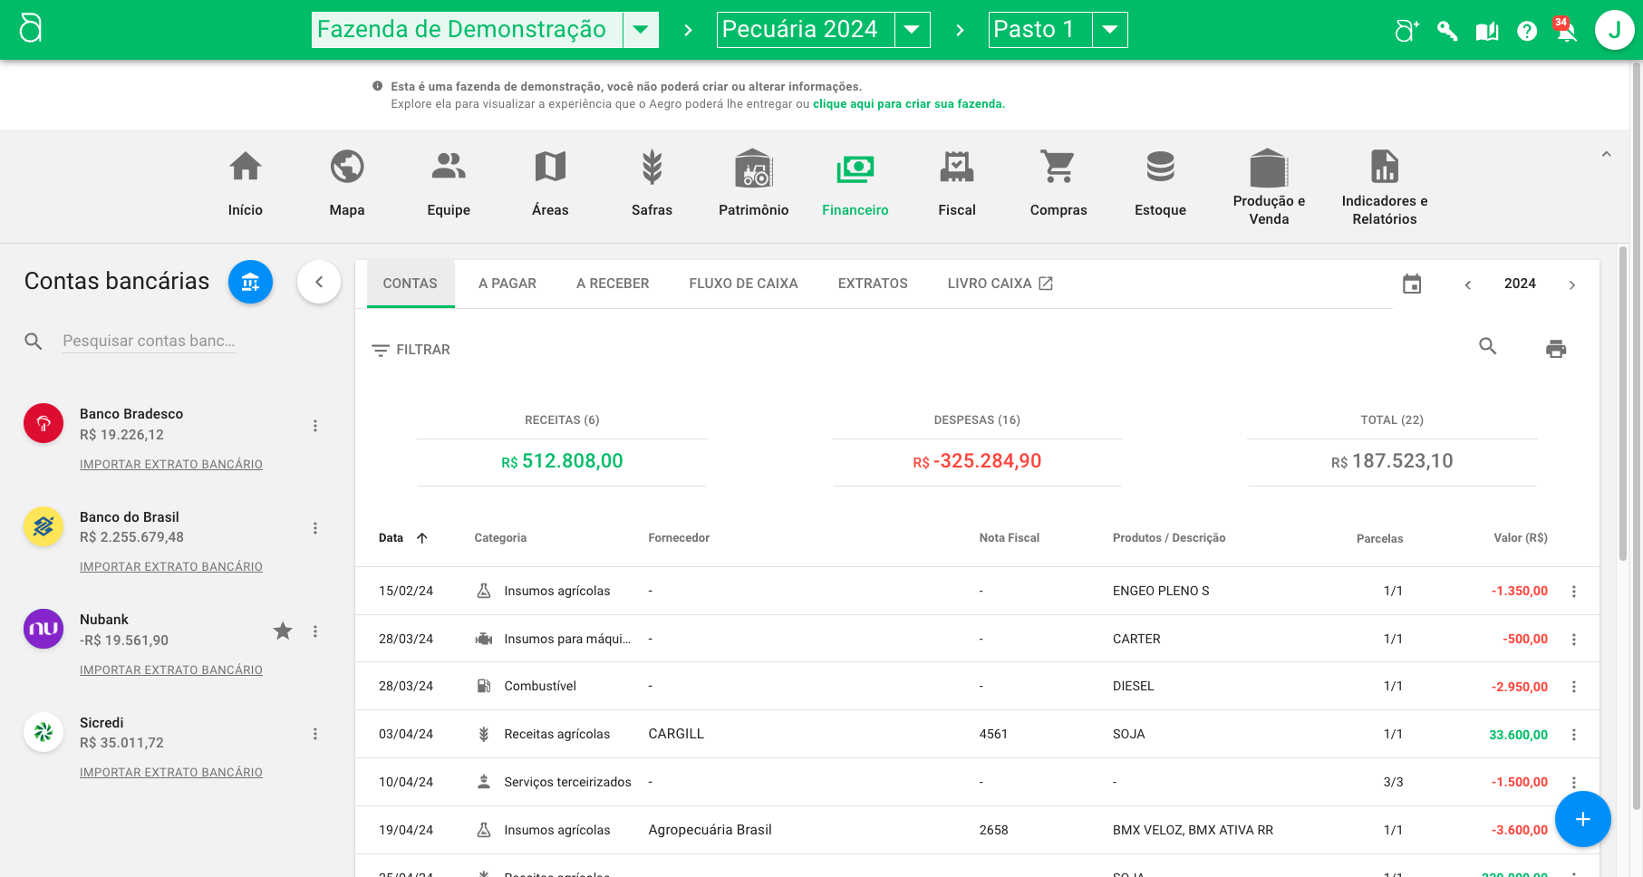
Task: Switch to the FLUXO DE CAIXA tab
Action: (x=743, y=284)
